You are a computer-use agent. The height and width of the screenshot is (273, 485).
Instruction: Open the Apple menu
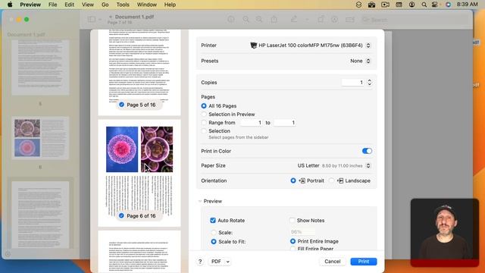coord(10,5)
